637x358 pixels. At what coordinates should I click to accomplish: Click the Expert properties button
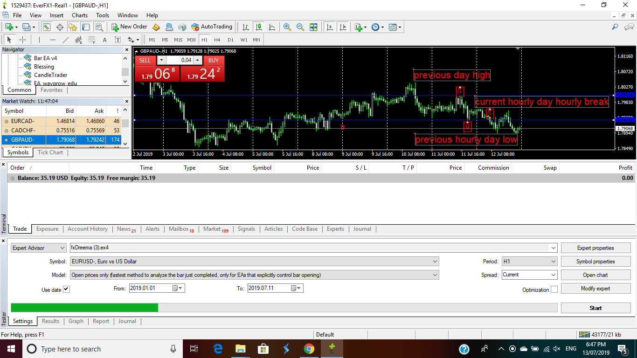pos(595,248)
